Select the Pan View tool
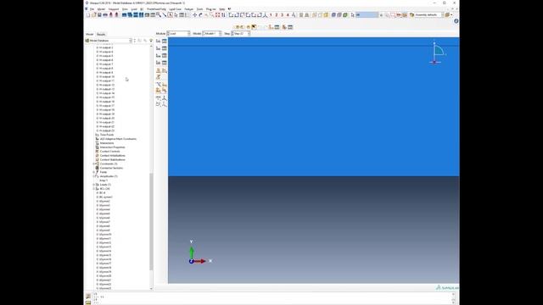The height and width of the screenshot is (305, 543). 194,15
